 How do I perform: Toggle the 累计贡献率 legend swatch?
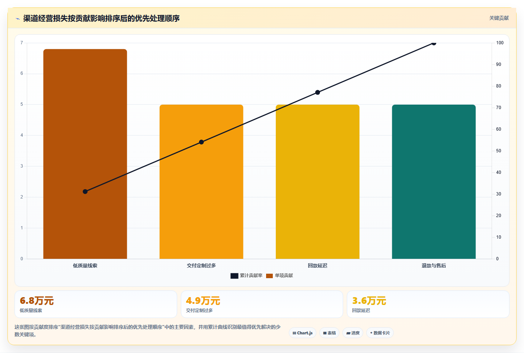234,276
